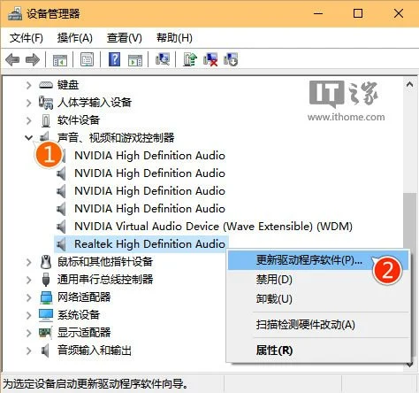Click the vertical scrollbar thumb
The image size is (419, 393).
coord(409,221)
